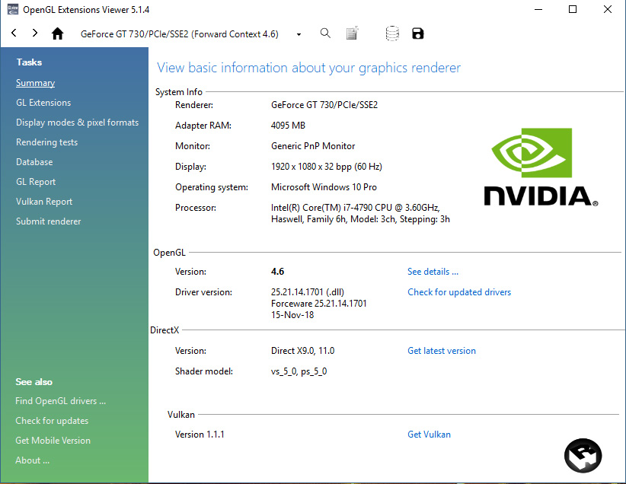This screenshot has height=484, width=626.
Task: Click the report document icon
Action: (352, 33)
